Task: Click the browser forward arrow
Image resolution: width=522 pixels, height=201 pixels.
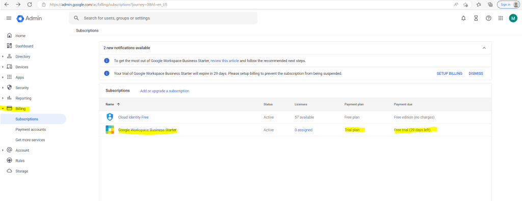Action: coord(18,4)
